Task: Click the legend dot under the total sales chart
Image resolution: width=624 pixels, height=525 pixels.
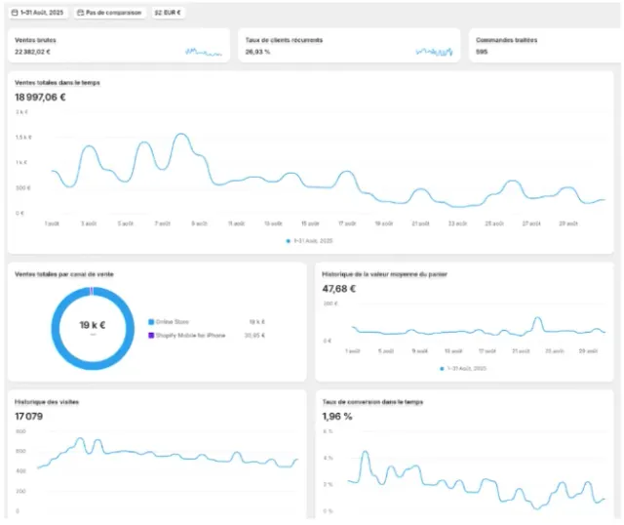Action: tap(289, 241)
